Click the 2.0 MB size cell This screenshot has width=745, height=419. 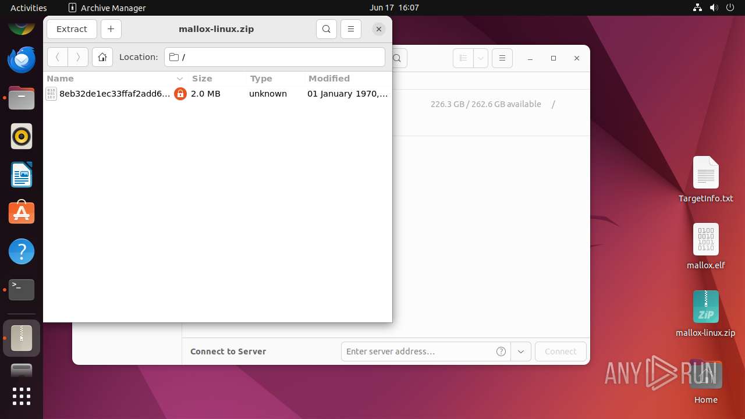[x=205, y=94]
